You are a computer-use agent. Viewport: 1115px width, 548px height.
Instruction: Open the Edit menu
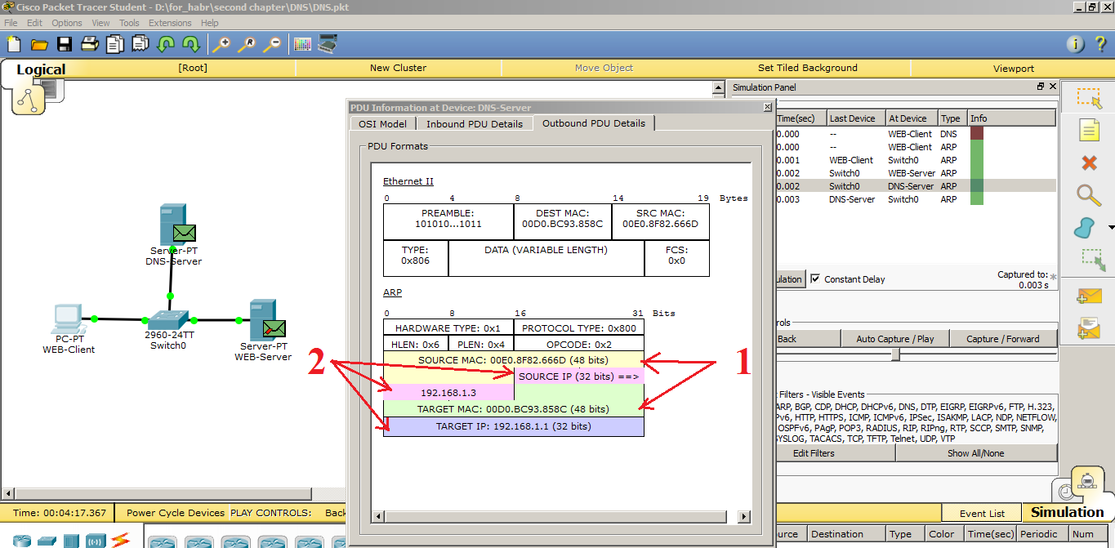click(x=34, y=23)
